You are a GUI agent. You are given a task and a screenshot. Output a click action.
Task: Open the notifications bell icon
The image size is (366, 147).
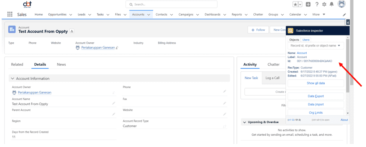click(331, 4)
